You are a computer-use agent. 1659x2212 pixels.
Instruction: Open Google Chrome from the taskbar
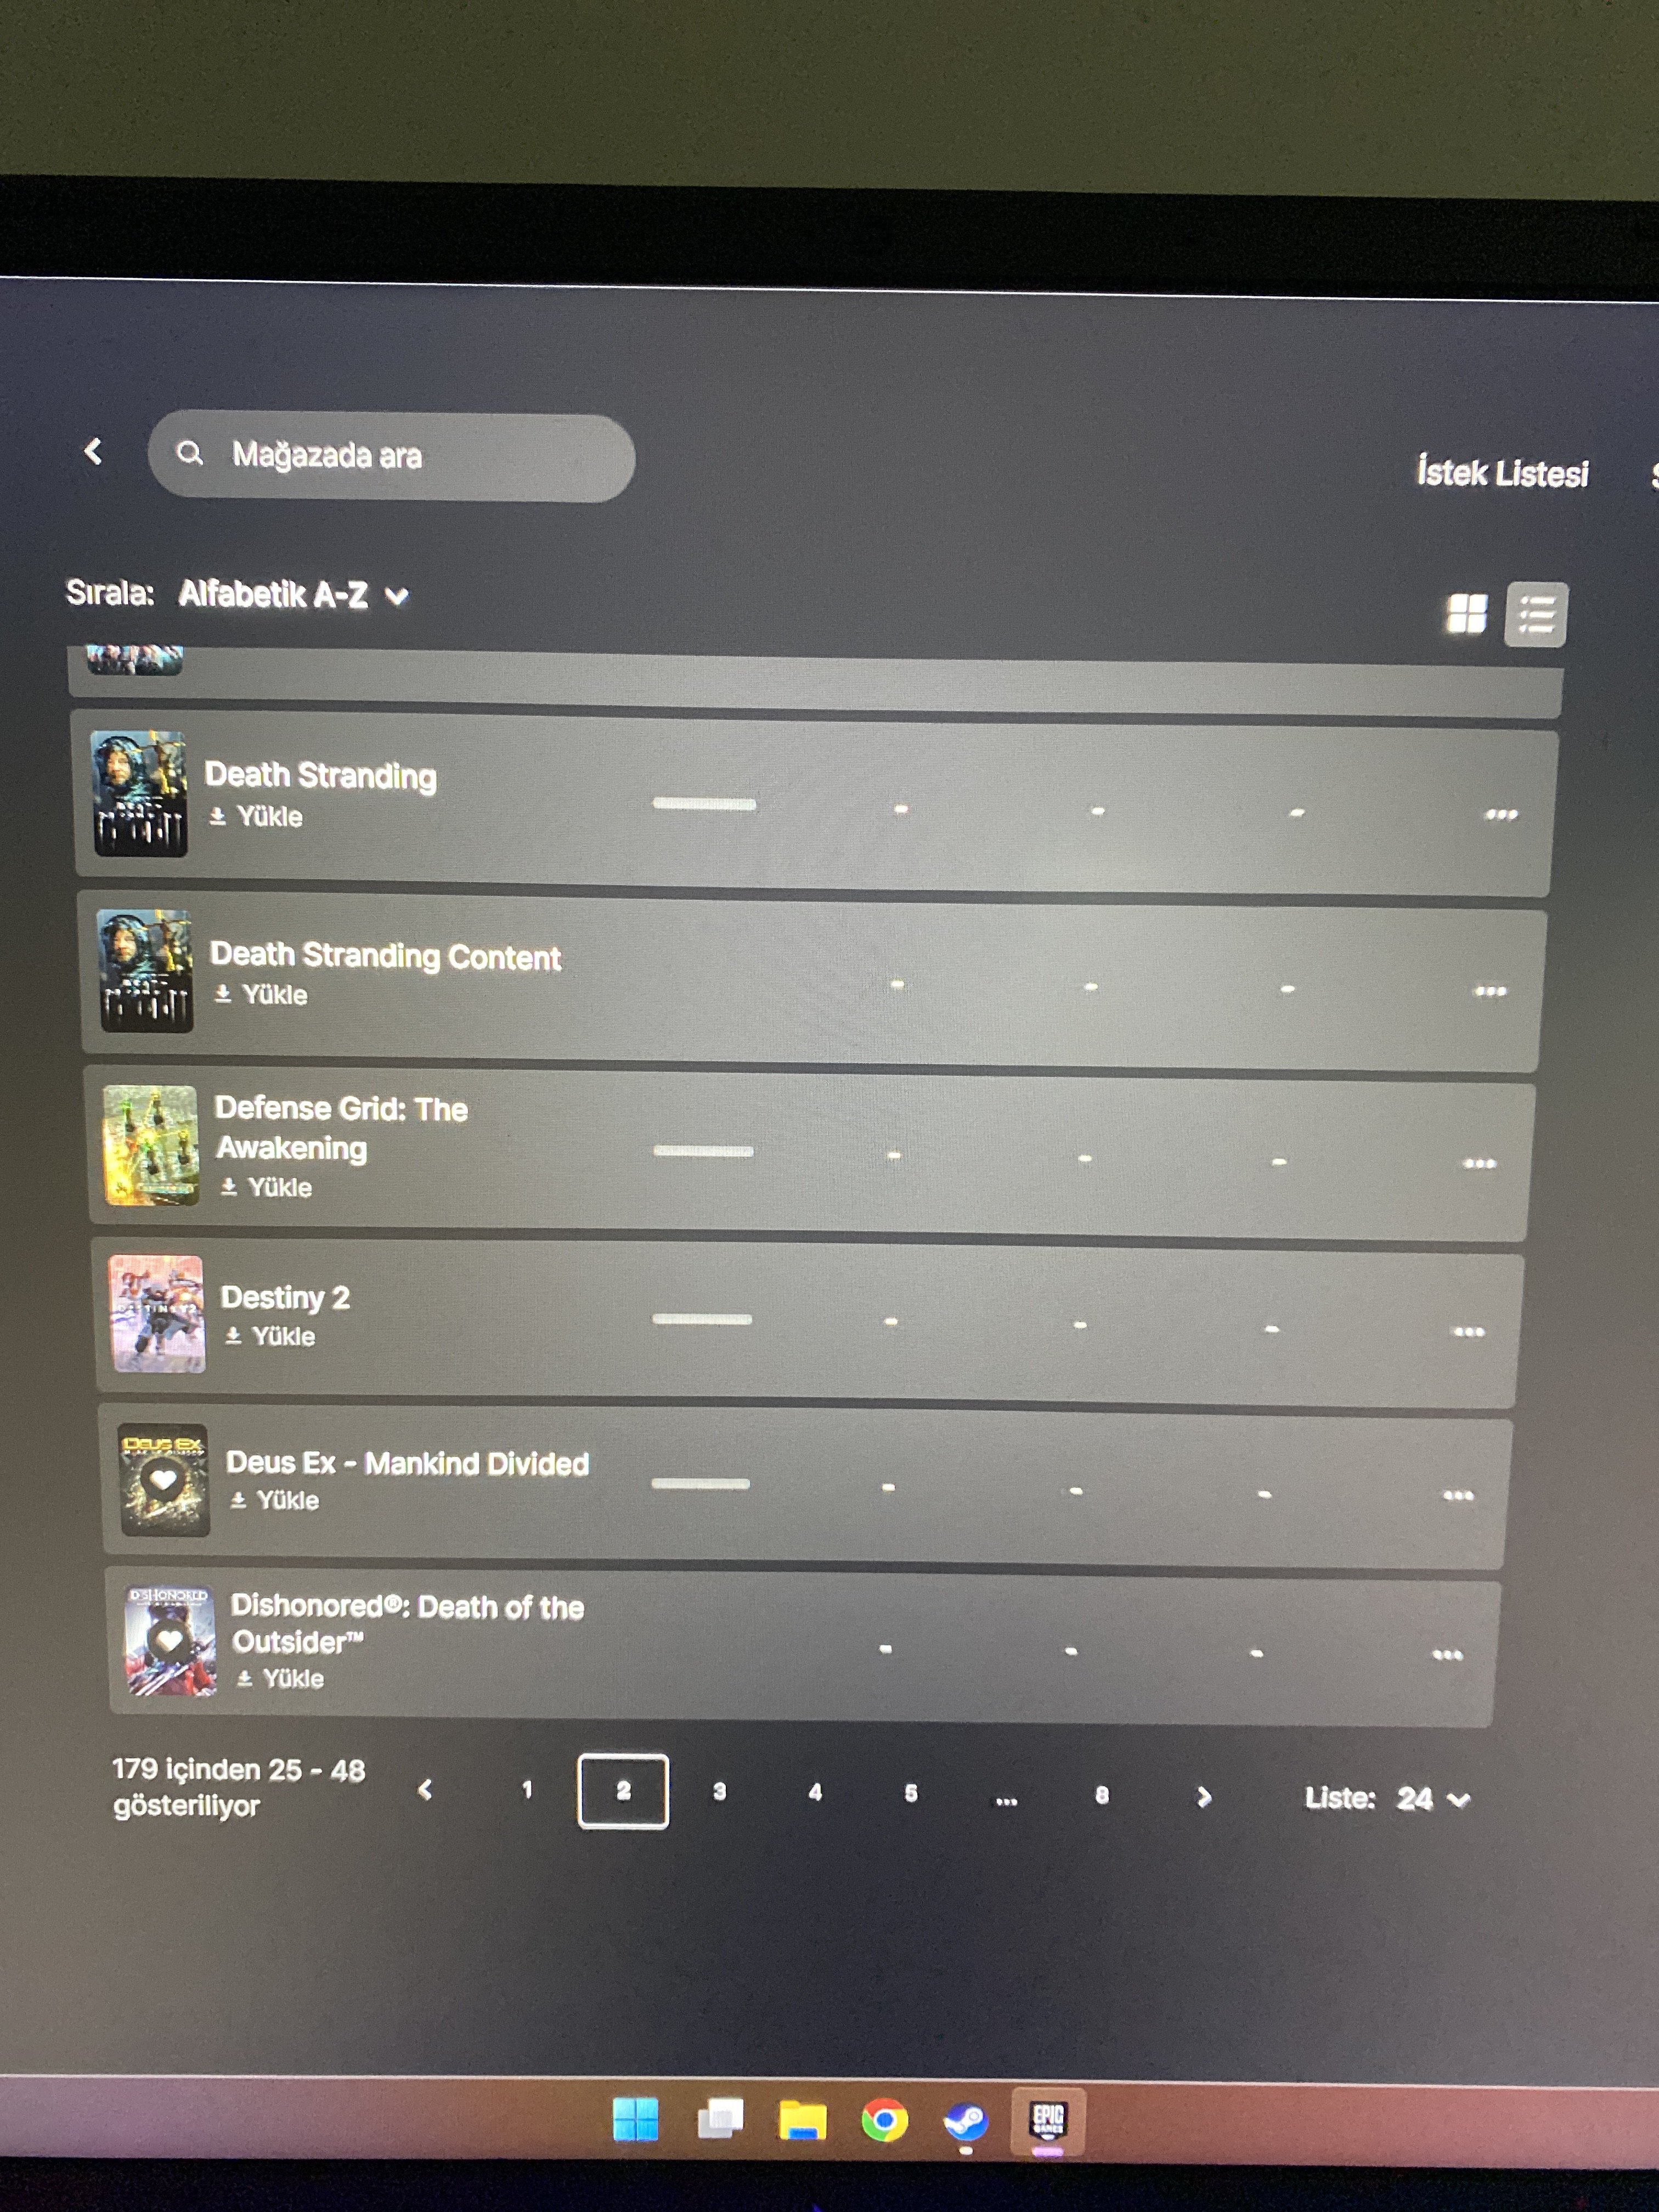pyautogui.click(x=884, y=2120)
